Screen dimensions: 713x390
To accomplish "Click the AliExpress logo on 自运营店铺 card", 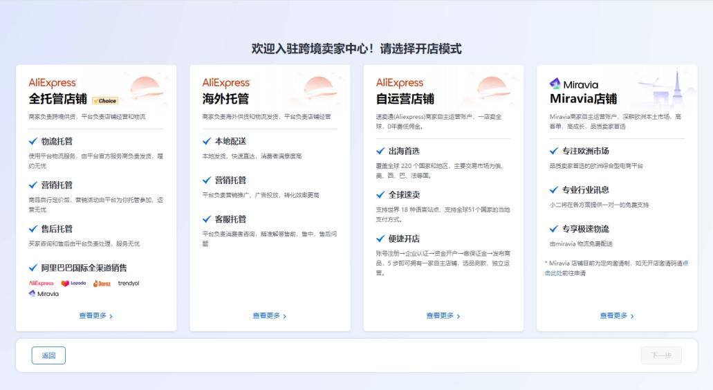I will pyautogui.click(x=400, y=83).
